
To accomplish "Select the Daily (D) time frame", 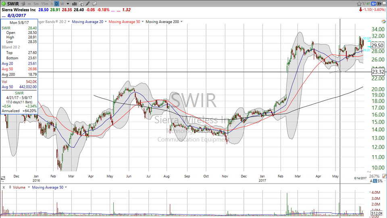I will pyautogui.click(x=56, y=4).
